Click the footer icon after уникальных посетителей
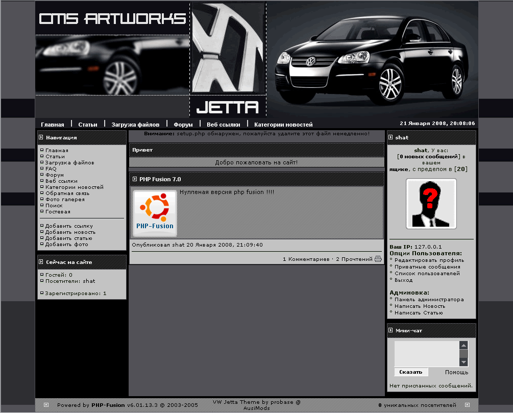 [467, 405]
